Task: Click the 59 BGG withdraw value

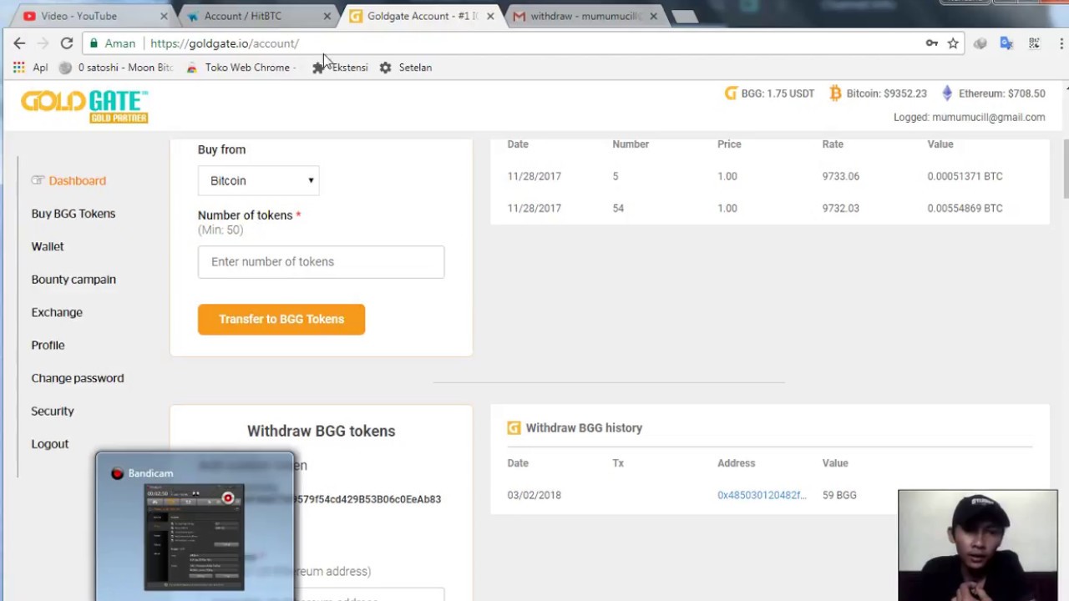Action: pos(839,495)
